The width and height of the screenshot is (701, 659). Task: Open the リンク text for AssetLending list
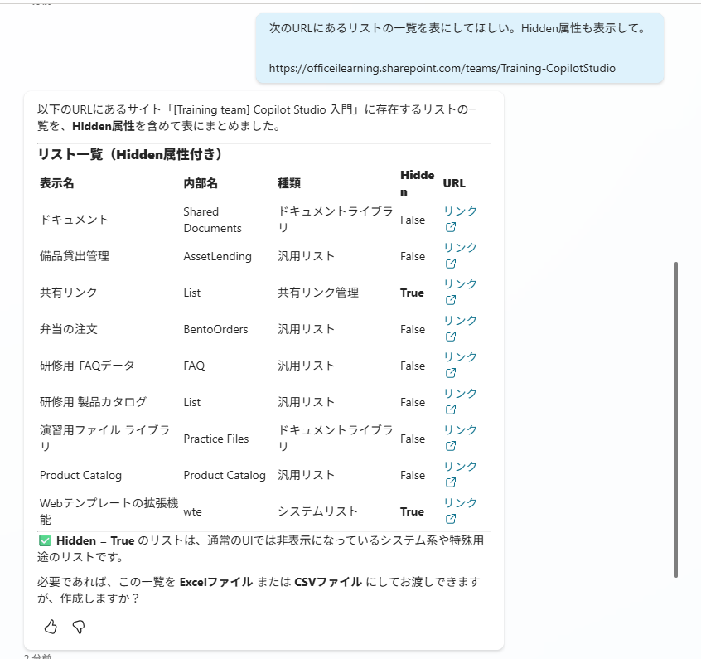tap(460, 248)
